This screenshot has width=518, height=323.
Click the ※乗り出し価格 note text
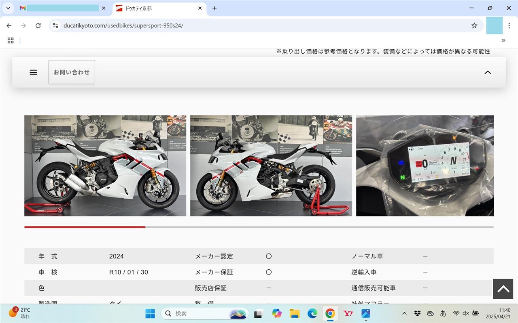tap(383, 51)
